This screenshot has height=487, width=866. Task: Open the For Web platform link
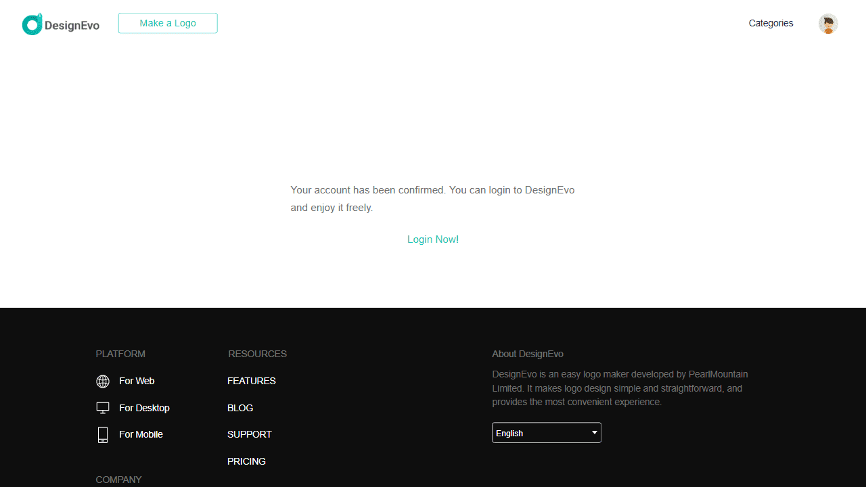point(137,381)
